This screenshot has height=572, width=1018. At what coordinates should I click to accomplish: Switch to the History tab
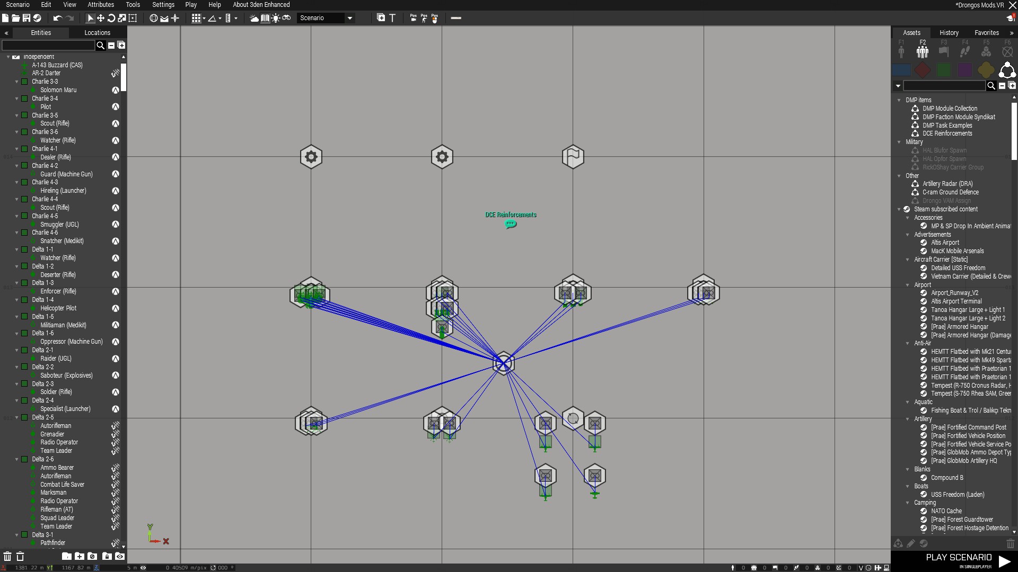(x=949, y=33)
